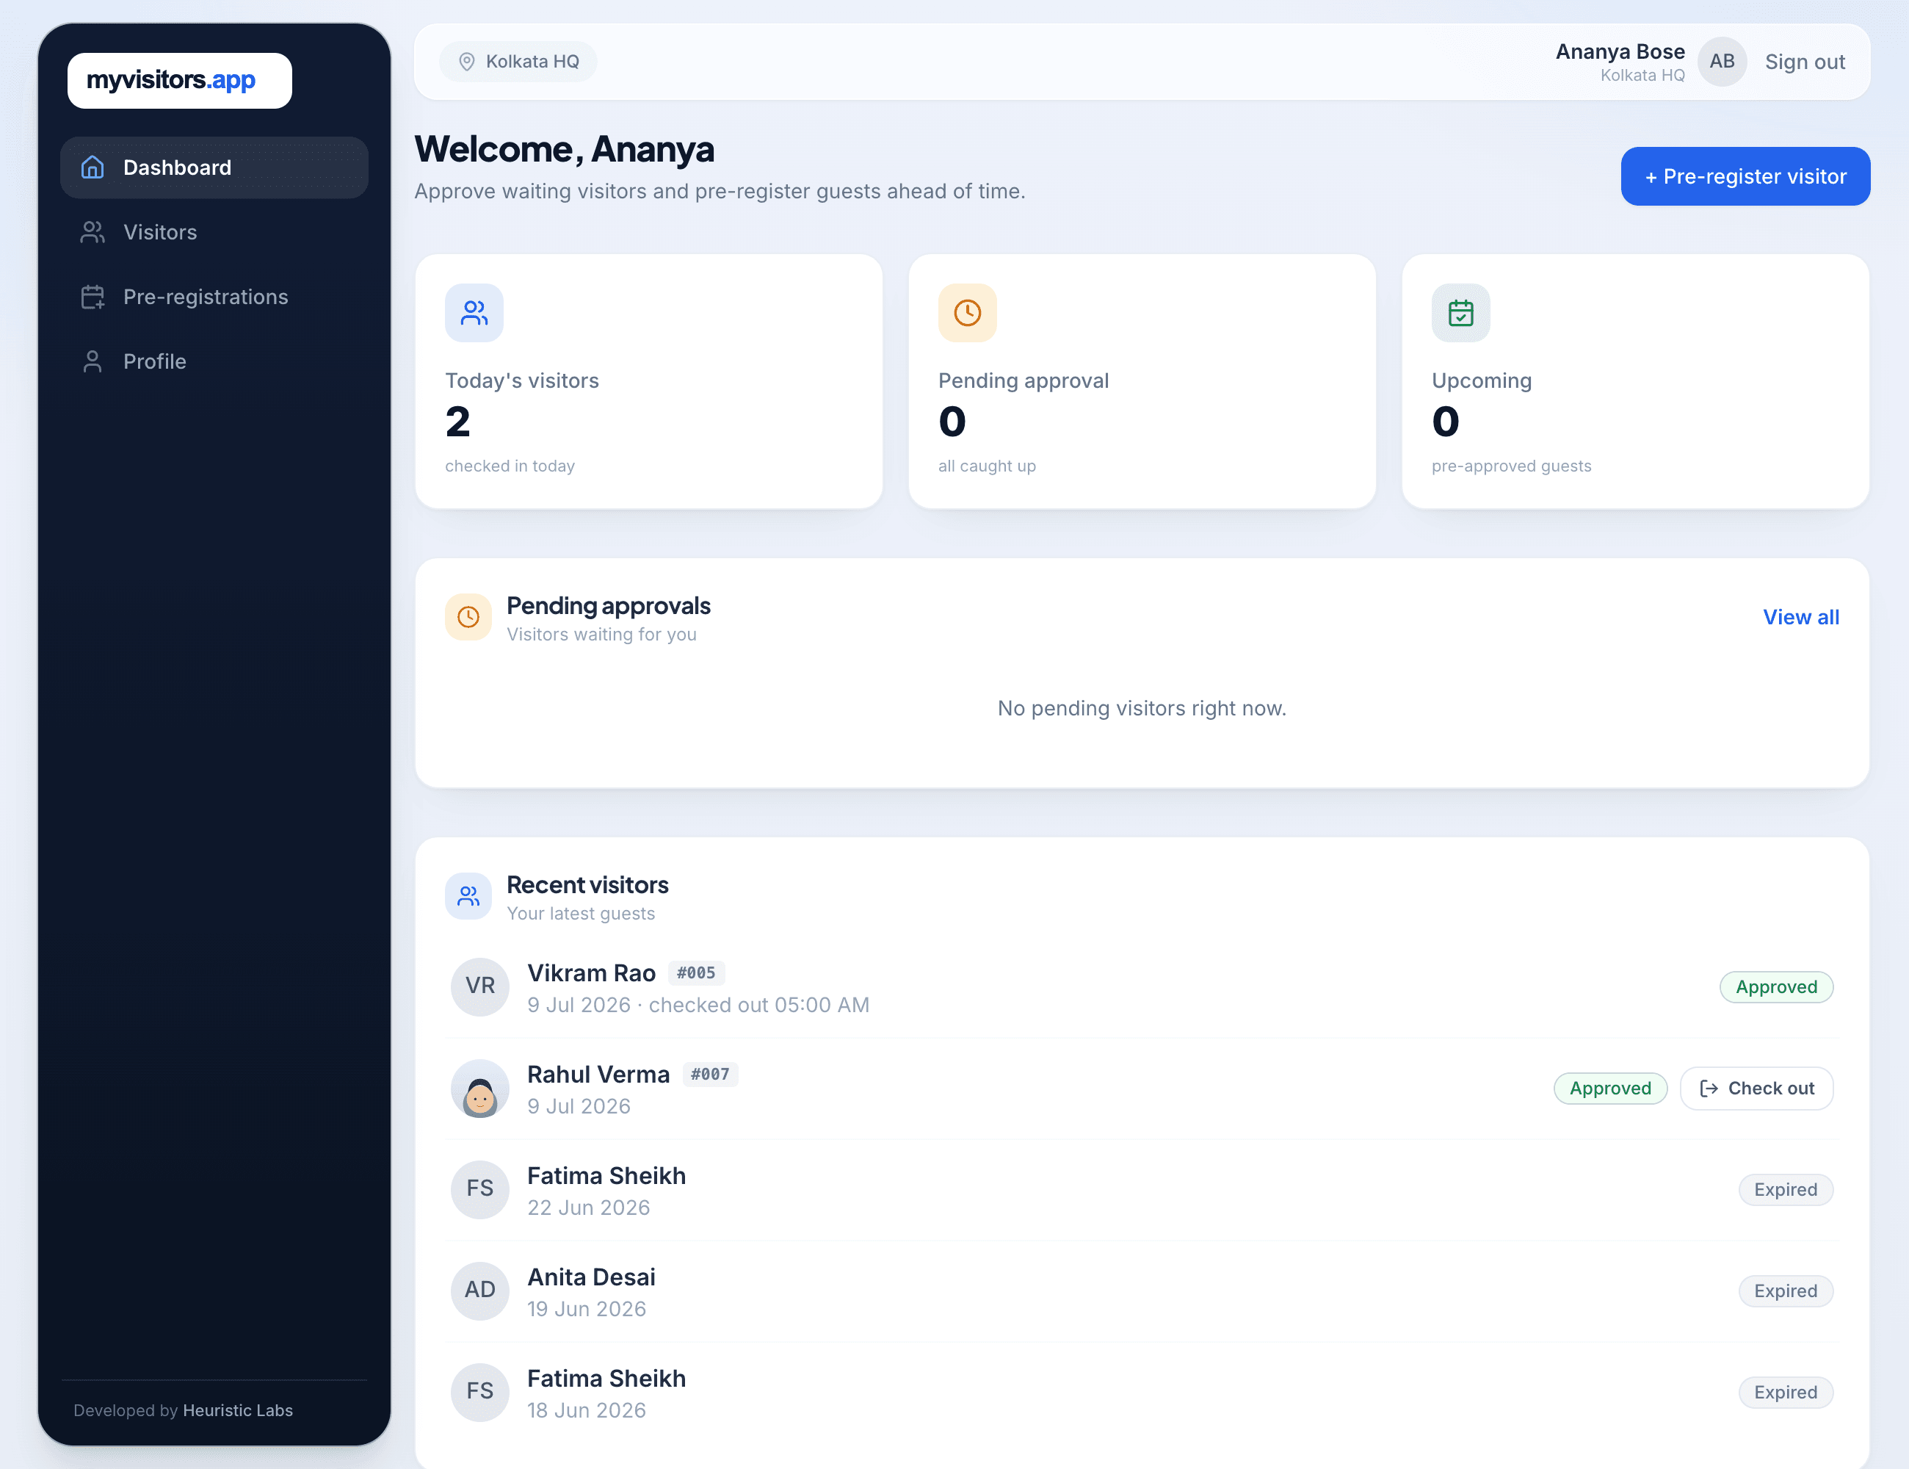Click the Ananya Bose name in header
The image size is (1909, 1469).
(1620, 51)
